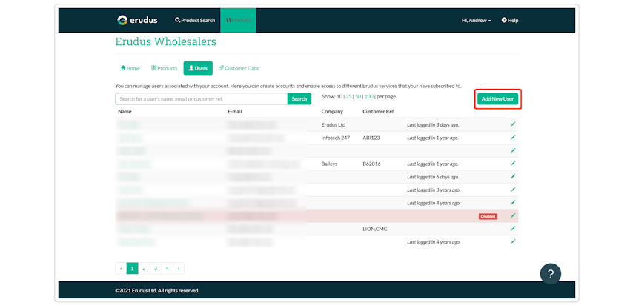Open Product Search in top navigation

click(195, 20)
